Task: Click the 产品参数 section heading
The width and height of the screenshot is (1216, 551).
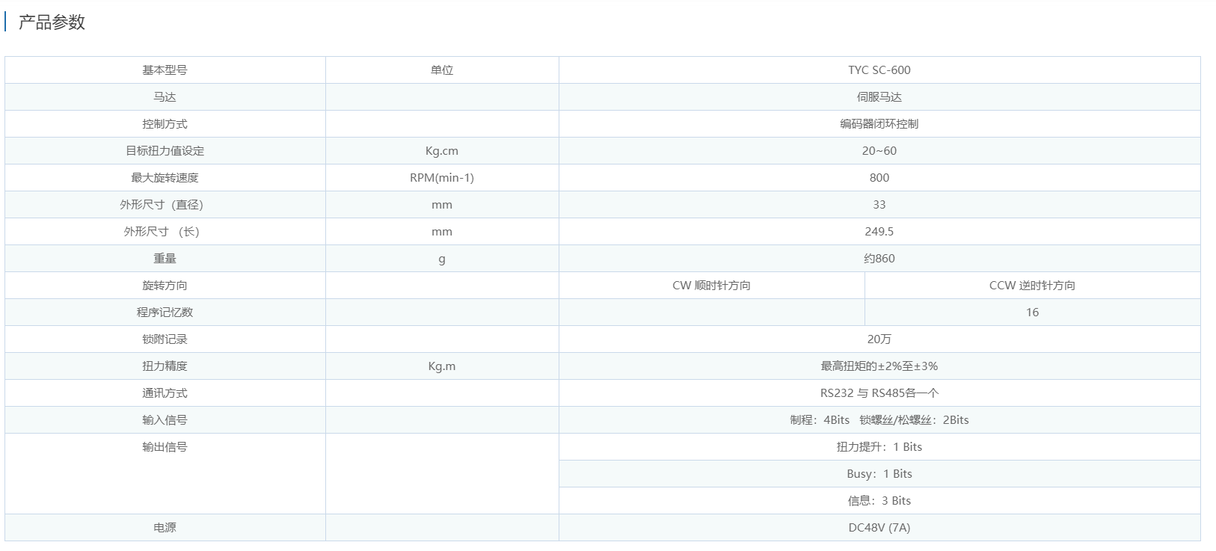Action: tap(52, 22)
